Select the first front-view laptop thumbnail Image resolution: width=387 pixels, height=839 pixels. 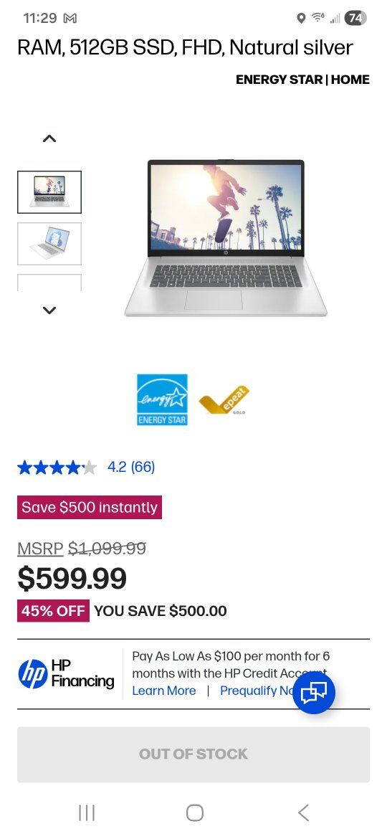49,192
